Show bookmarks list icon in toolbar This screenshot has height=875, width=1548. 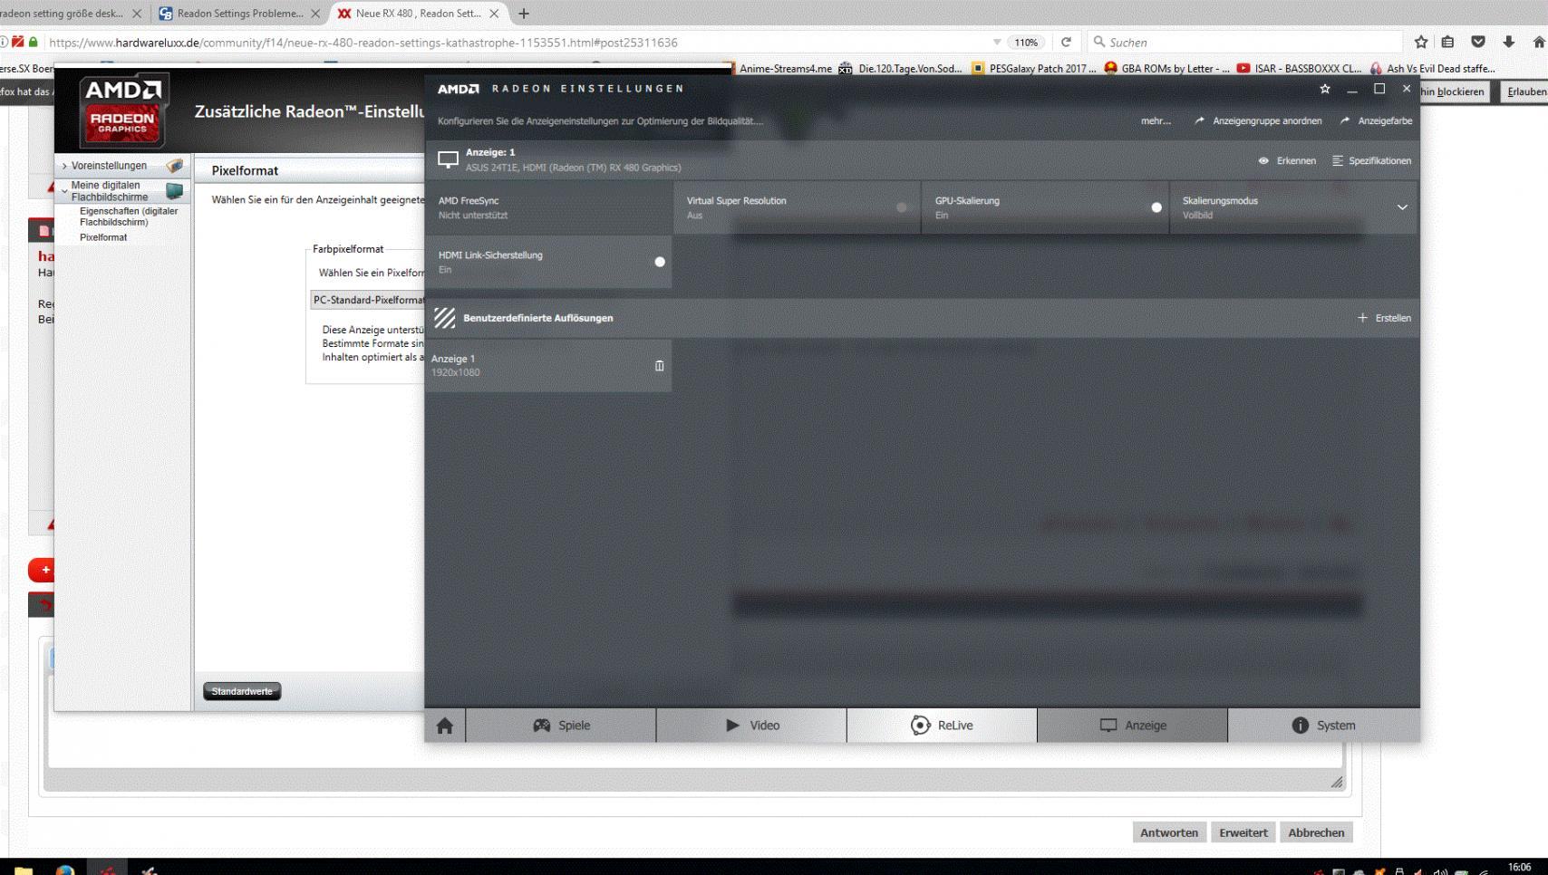tap(1447, 42)
